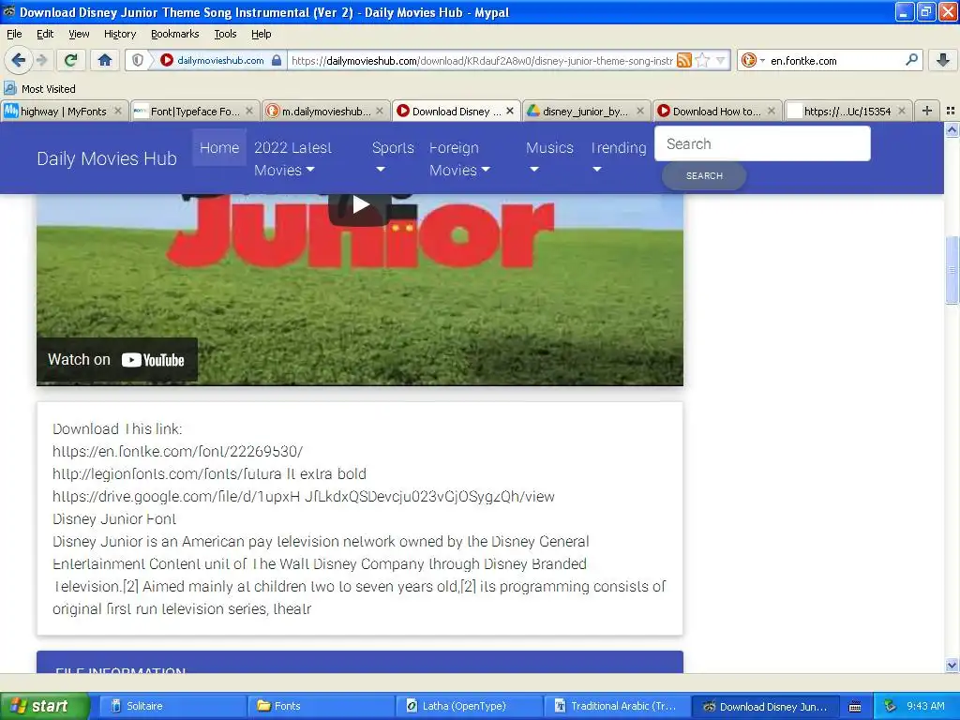Open the File menu
The height and width of the screenshot is (720, 960).
tap(14, 34)
